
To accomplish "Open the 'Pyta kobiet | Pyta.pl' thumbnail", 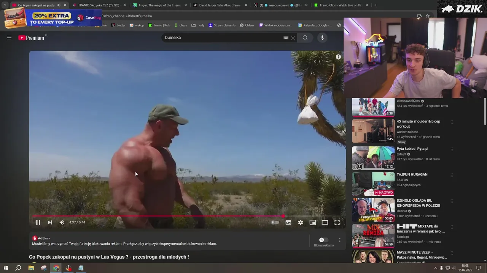I will (373, 158).
